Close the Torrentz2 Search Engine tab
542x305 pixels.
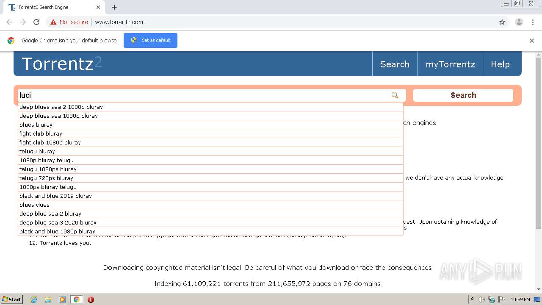[x=98, y=7]
